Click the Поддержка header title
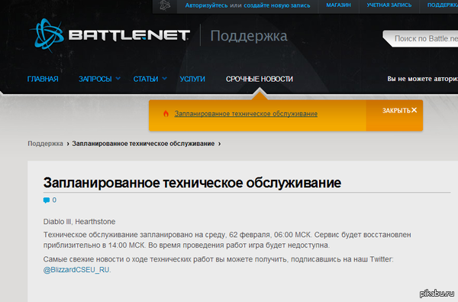 (249, 36)
